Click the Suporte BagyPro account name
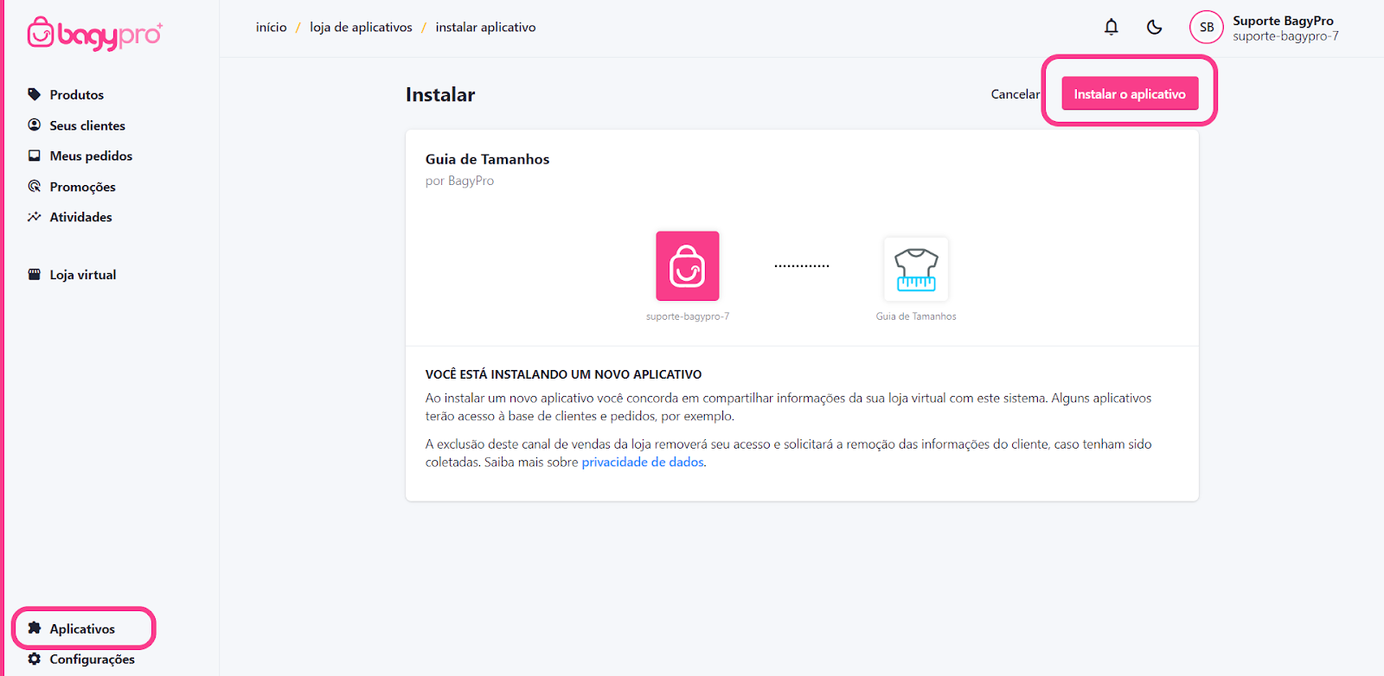 point(1283,20)
